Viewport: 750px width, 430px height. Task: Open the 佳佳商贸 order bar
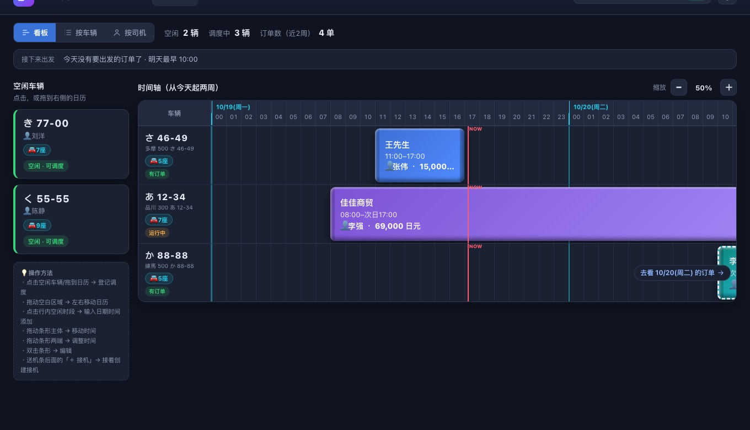click(533, 214)
